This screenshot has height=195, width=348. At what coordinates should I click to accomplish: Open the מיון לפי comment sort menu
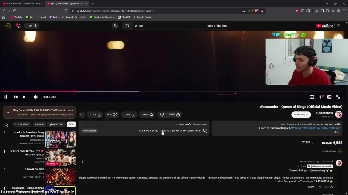(x=309, y=142)
